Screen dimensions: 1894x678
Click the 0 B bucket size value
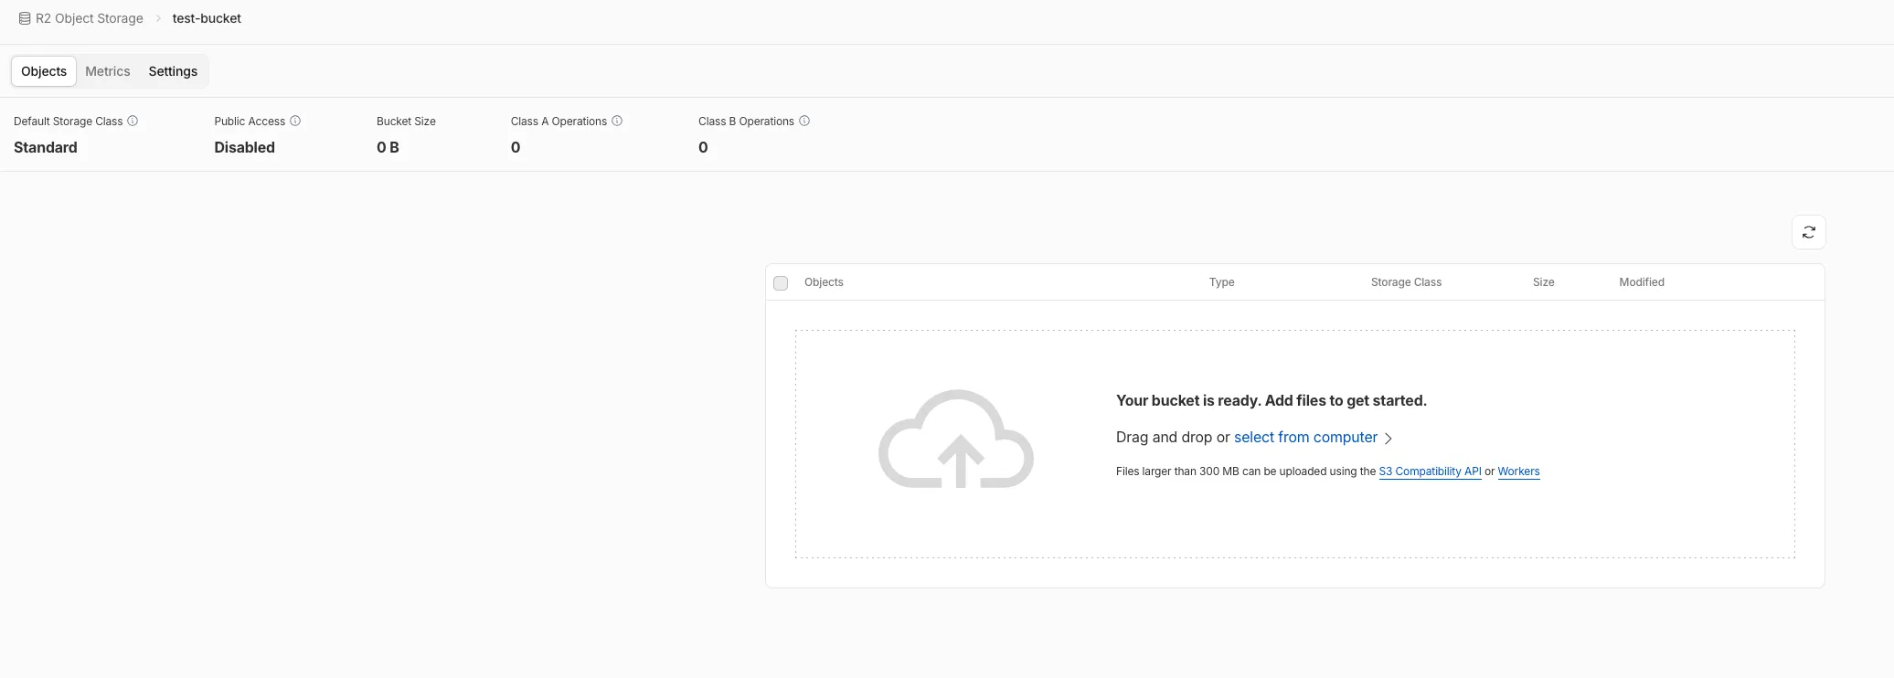point(388,147)
